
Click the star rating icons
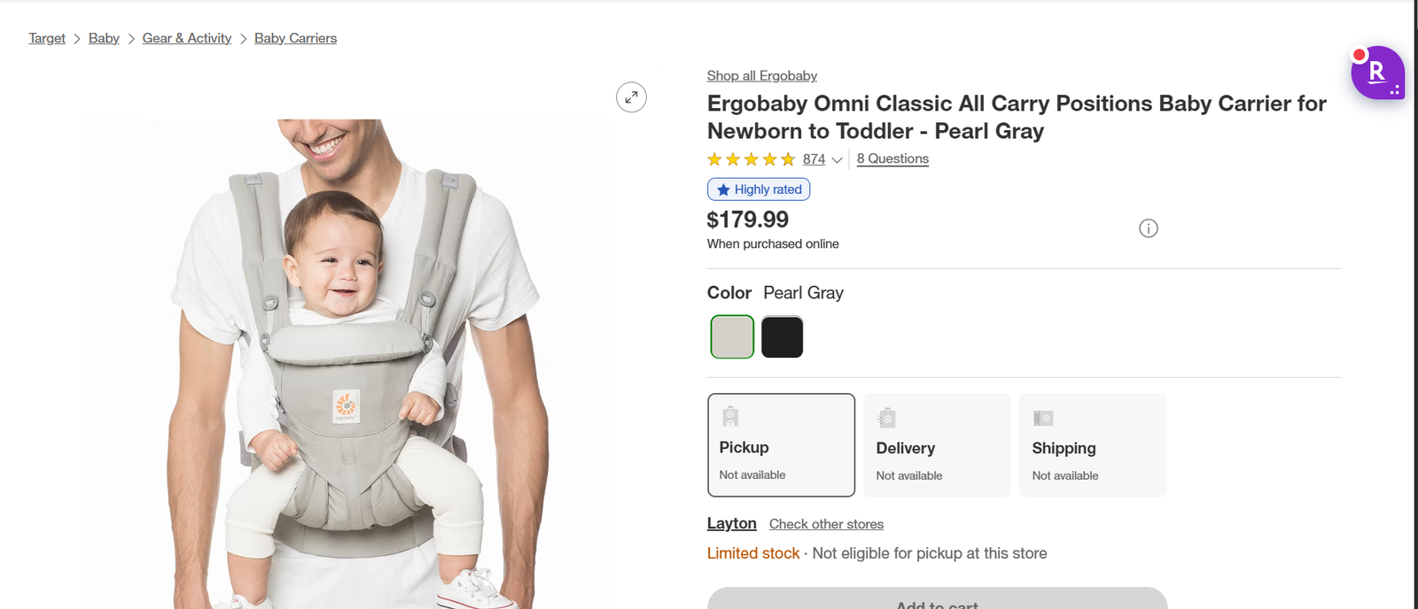(751, 159)
